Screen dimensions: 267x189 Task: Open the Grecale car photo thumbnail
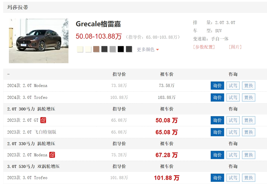tap(39, 41)
